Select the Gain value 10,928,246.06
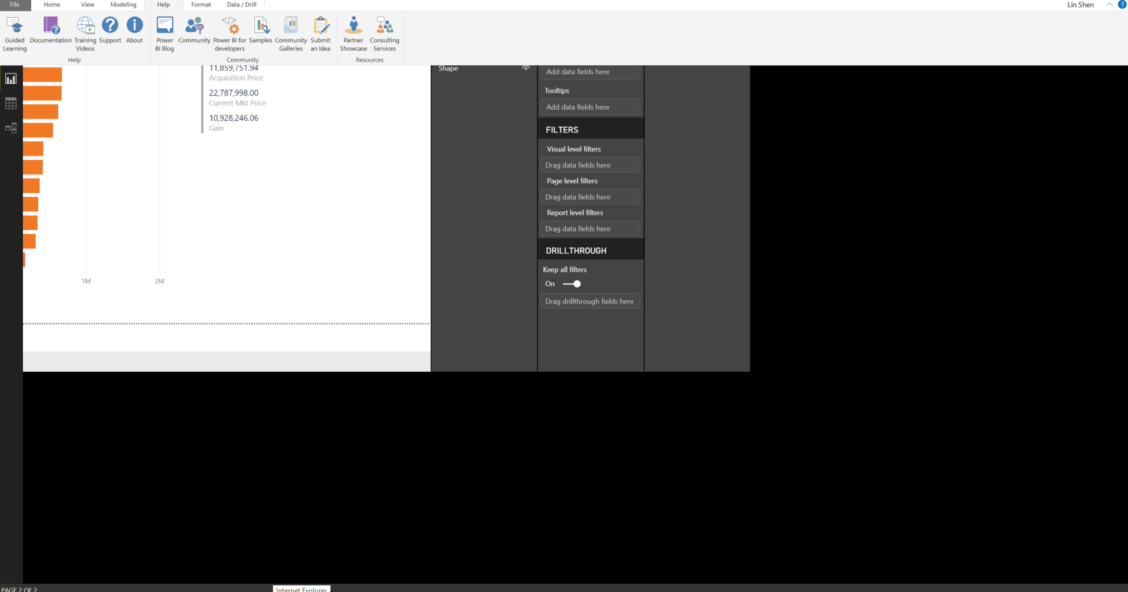Screen dimensions: 1128x592 tap(234, 118)
